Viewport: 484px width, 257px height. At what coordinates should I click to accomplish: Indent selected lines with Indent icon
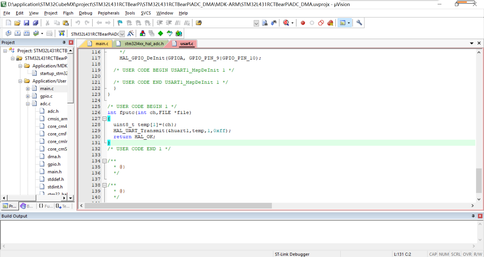pos(160,23)
